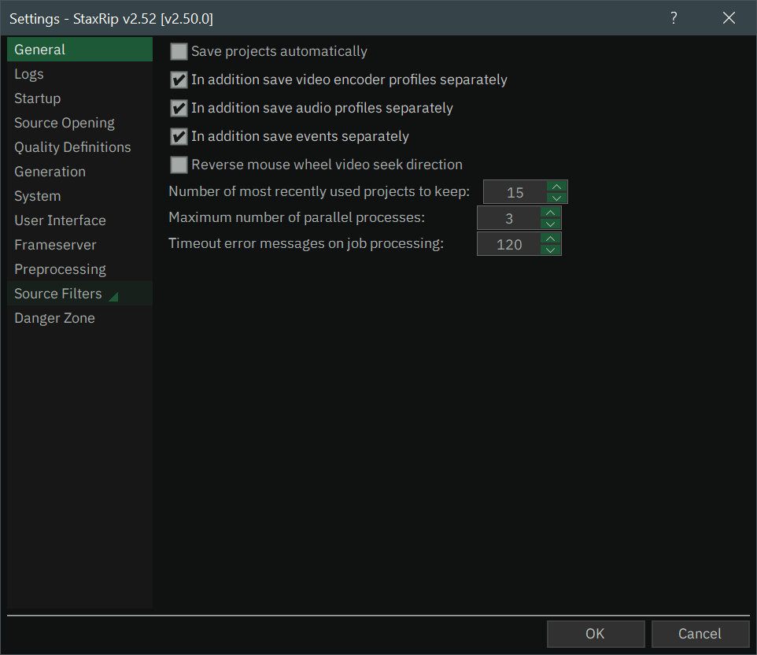The height and width of the screenshot is (655, 757).
Task: Open the help question mark icon
Action: click(674, 18)
